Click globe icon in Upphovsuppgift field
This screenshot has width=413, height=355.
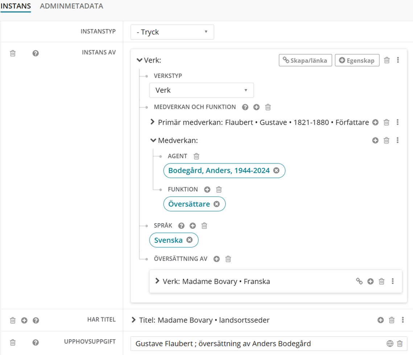tap(390, 343)
